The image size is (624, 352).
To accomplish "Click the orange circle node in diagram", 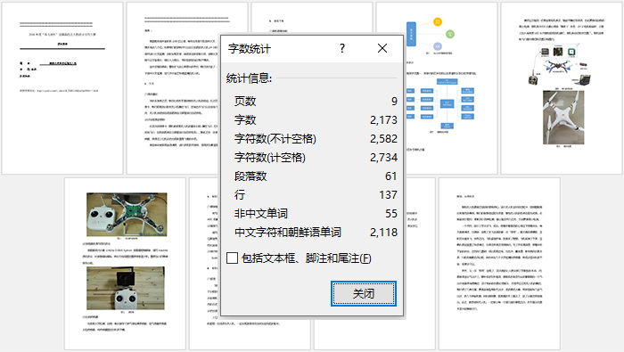I will pyautogui.click(x=438, y=22).
